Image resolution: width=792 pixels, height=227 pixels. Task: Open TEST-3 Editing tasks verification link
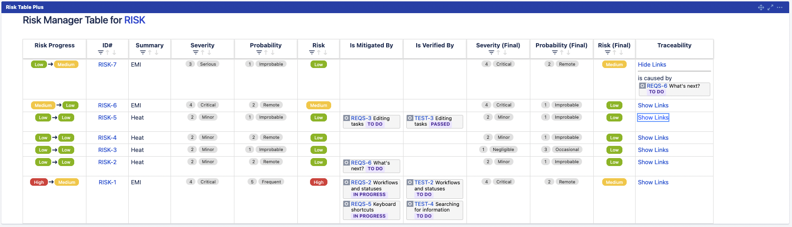424,119
